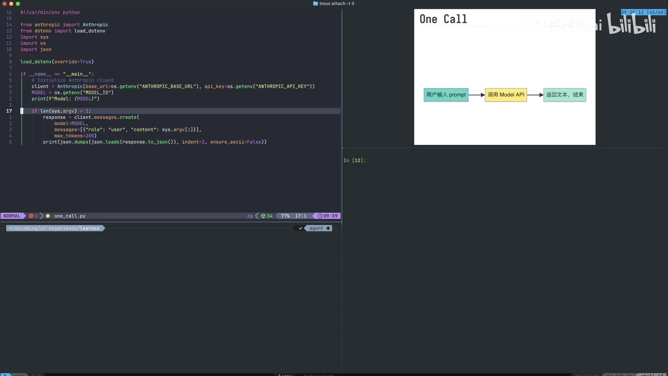The height and width of the screenshot is (376, 668).
Task: Click the green prompt input box in diagram
Action: coord(446,95)
